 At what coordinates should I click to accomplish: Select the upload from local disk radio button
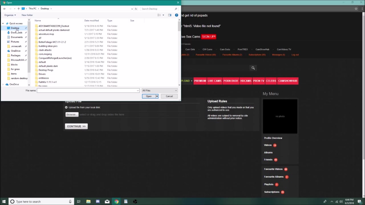pyautogui.click(x=66, y=107)
